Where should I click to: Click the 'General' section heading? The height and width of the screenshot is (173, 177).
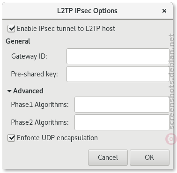18,41
